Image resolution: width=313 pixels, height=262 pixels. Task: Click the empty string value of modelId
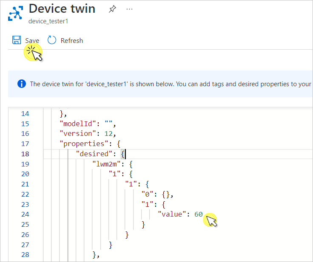tap(108, 122)
